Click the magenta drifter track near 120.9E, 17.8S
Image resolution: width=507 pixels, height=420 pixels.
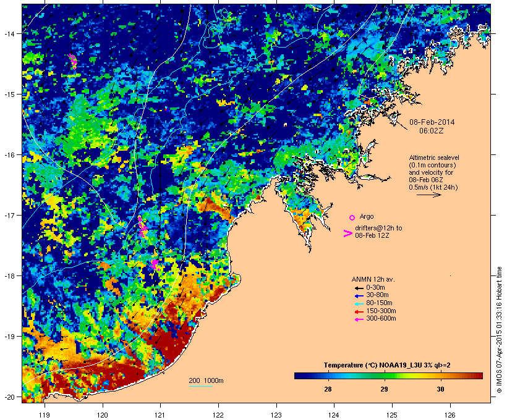[156, 264]
